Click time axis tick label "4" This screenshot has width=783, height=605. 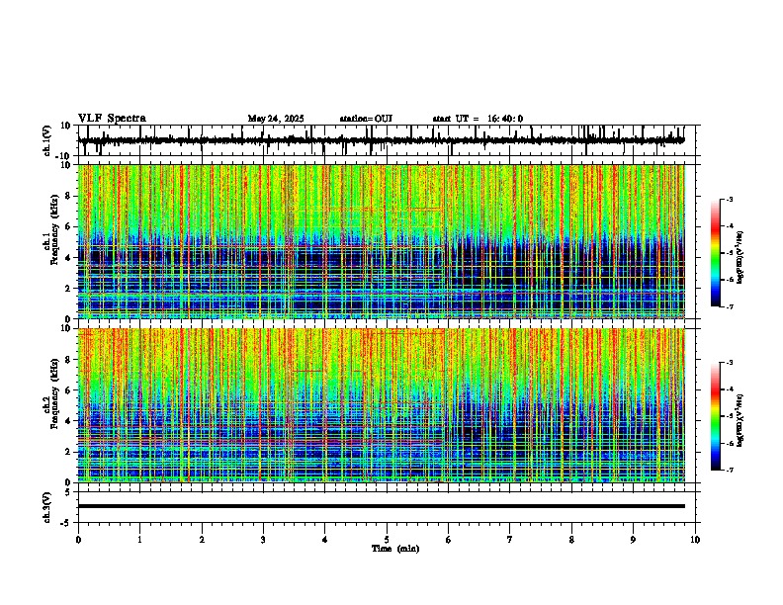(x=324, y=539)
